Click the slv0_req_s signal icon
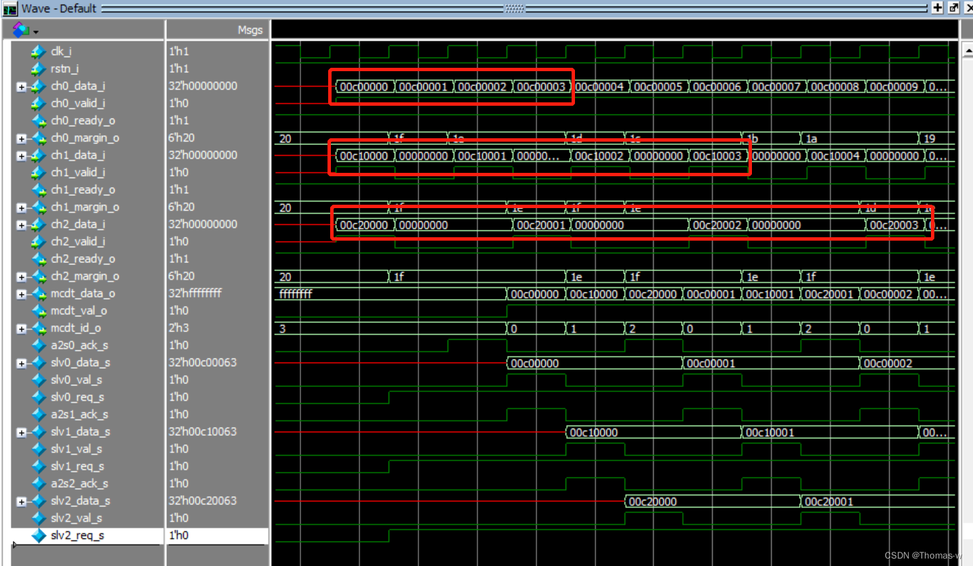The height and width of the screenshot is (566, 973). pyautogui.click(x=39, y=397)
